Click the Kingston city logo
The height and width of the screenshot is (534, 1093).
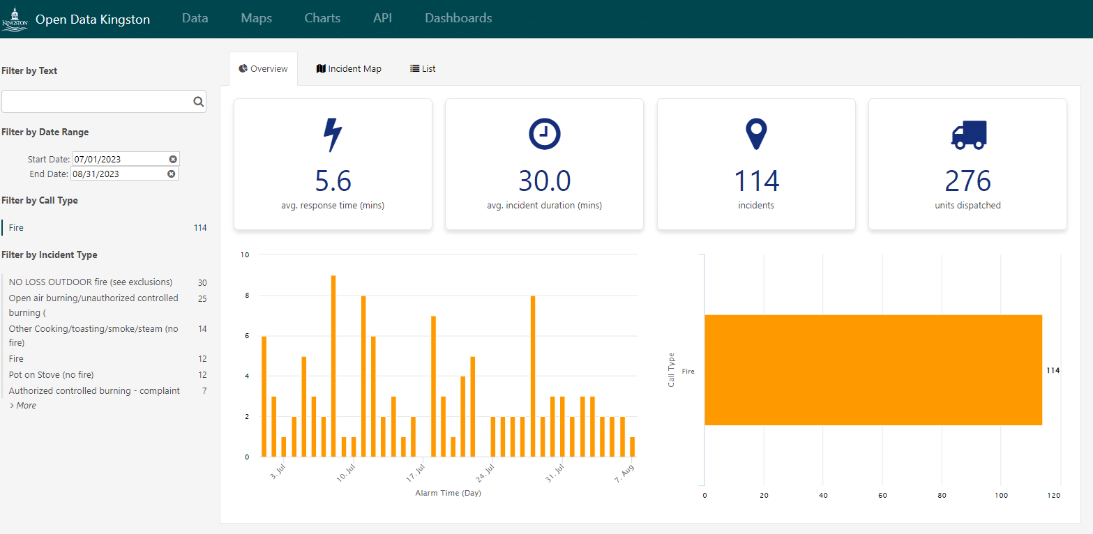click(x=15, y=19)
